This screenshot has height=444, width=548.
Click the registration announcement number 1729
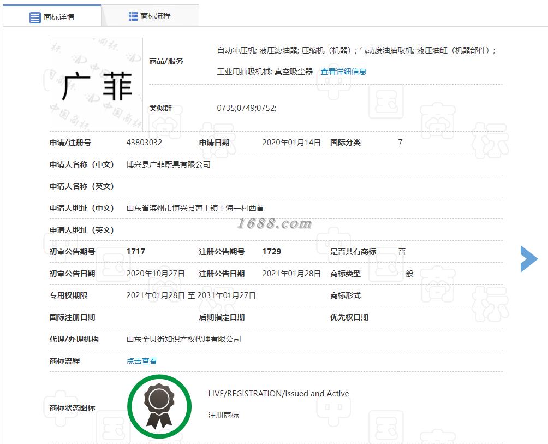[x=272, y=252]
